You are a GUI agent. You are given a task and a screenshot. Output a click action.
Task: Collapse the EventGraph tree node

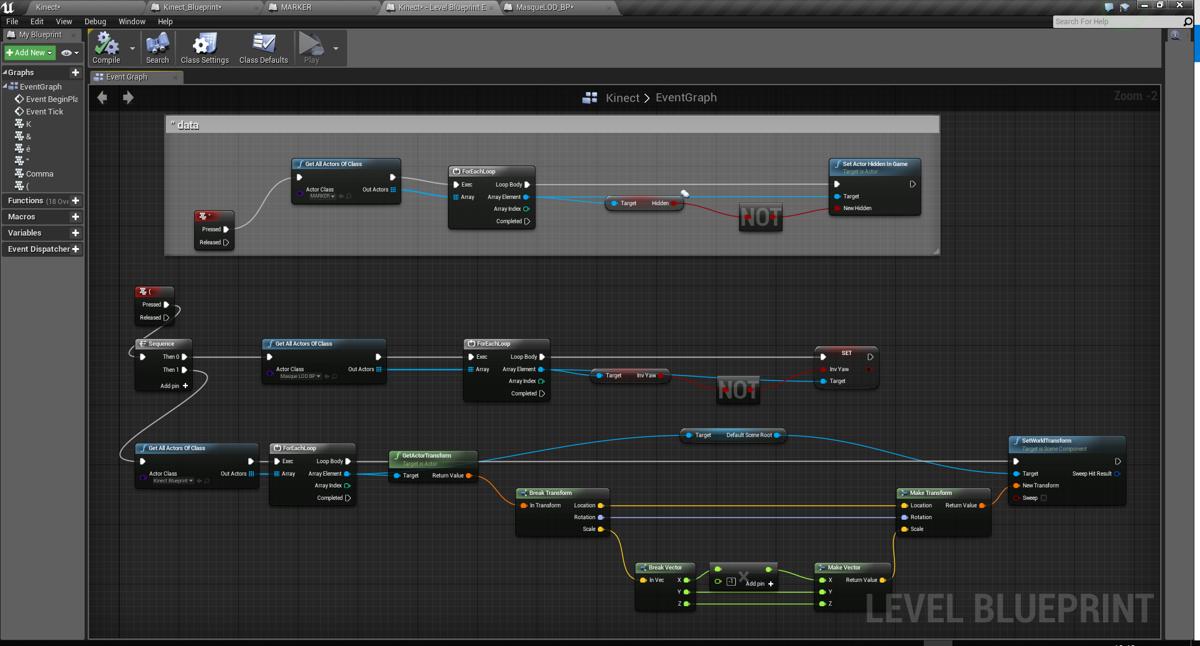[x=5, y=86]
